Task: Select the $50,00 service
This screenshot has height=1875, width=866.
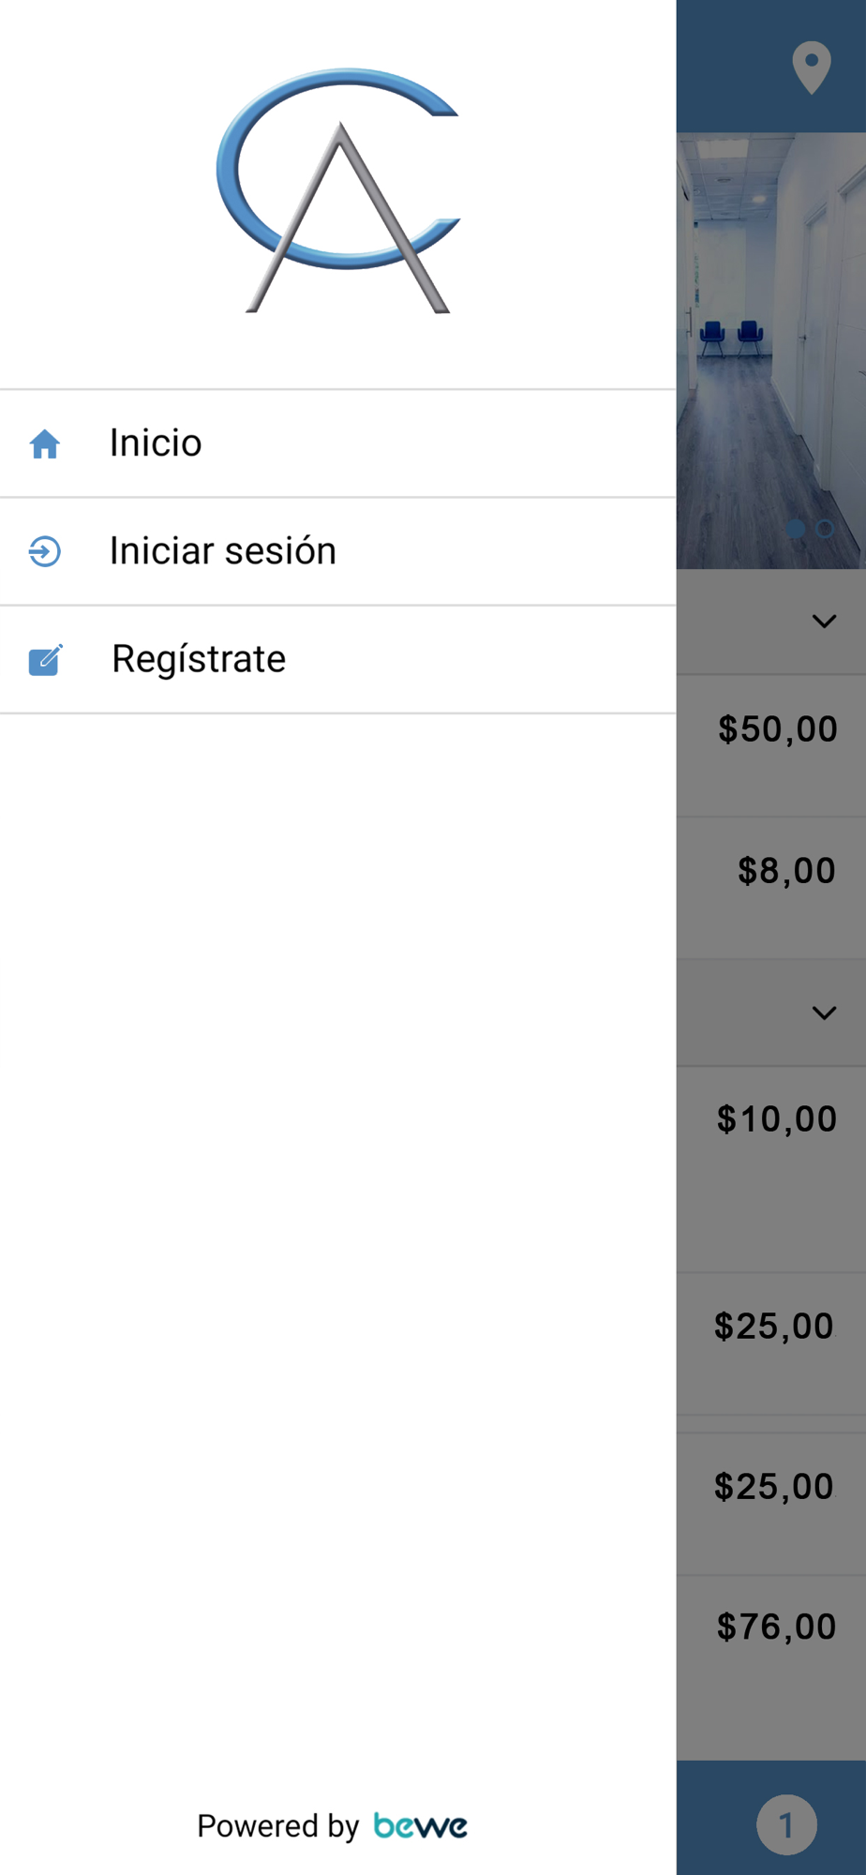Action: click(777, 729)
